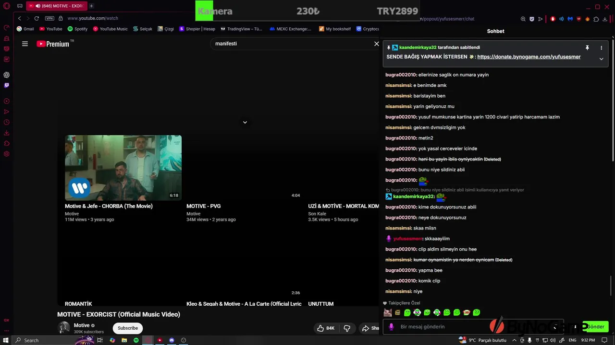This screenshot has height=345, width=615.
Task: Open Spotify from the taskbar
Action: click(136, 340)
